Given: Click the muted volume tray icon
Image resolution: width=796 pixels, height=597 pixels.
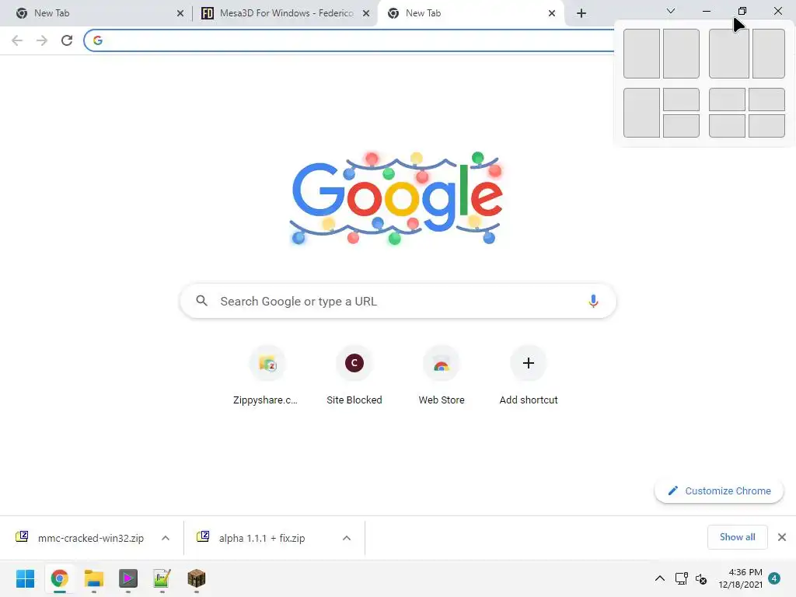Looking at the screenshot, I should pyautogui.click(x=701, y=578).
